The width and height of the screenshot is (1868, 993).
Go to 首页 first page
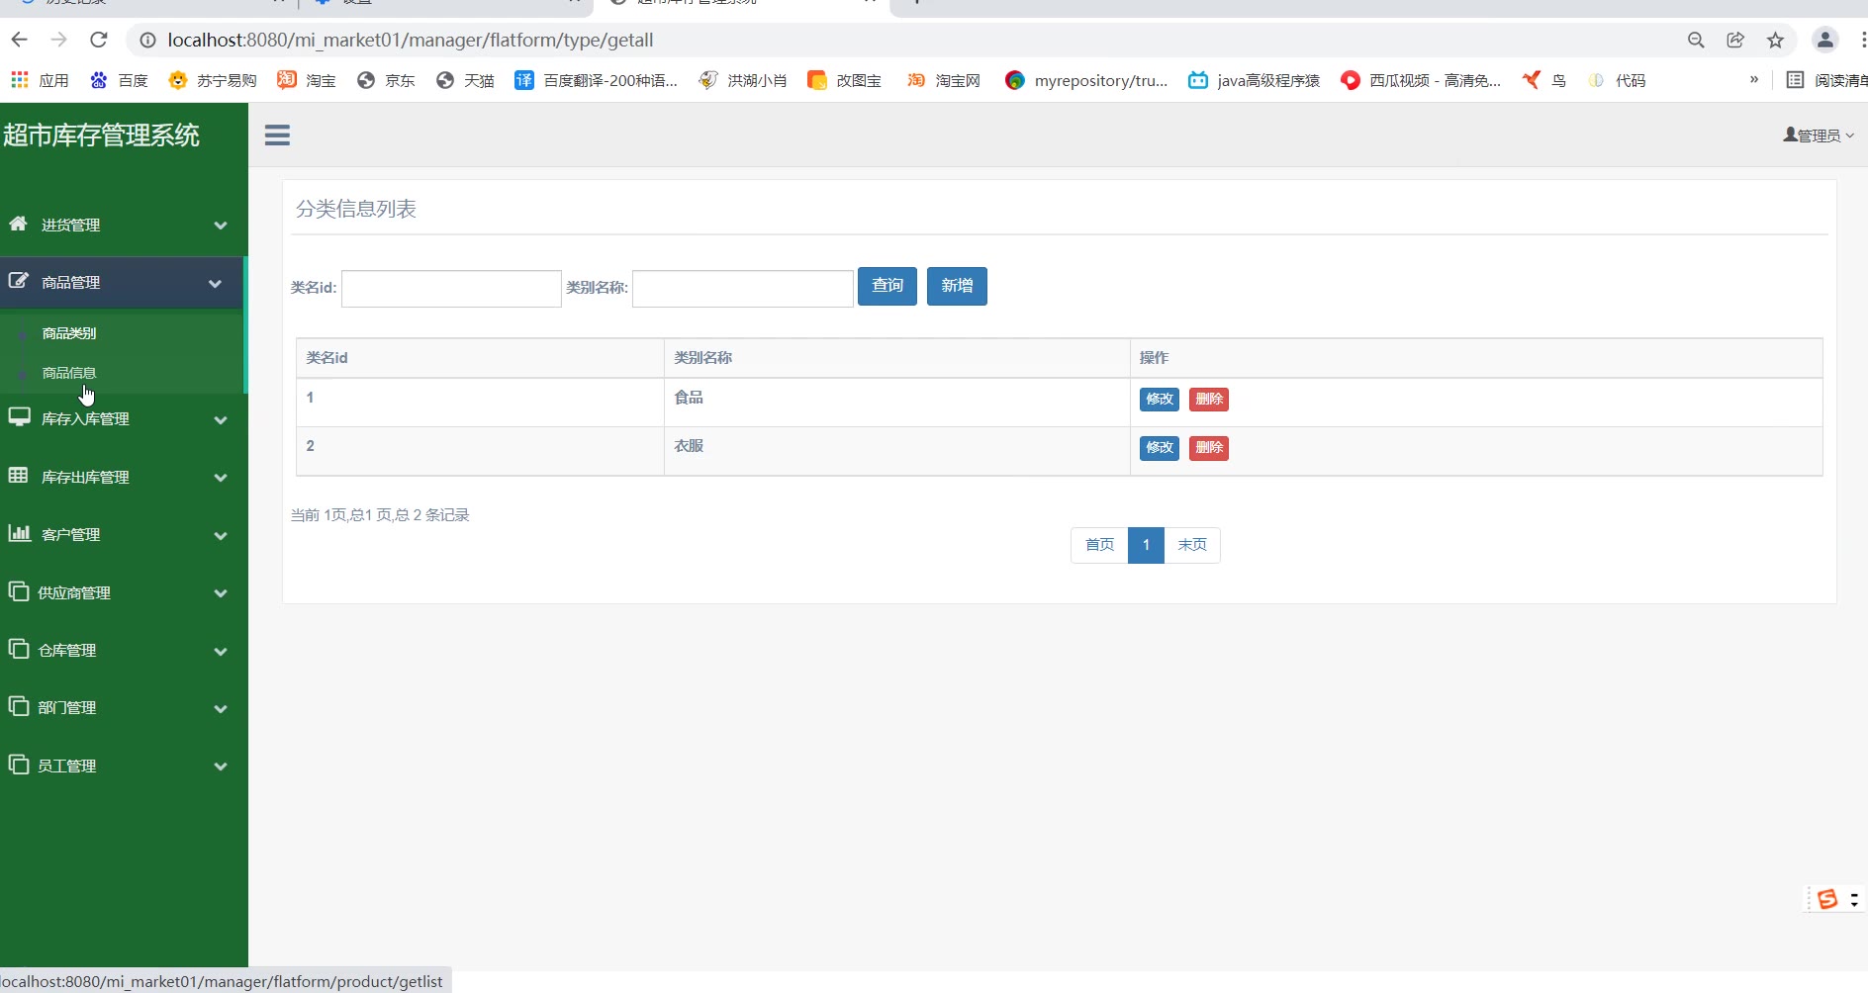tap(1099, 545)
